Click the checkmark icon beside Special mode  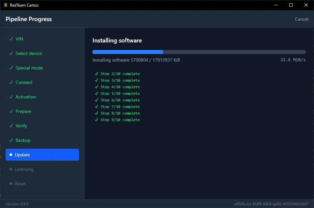[11, 68]
